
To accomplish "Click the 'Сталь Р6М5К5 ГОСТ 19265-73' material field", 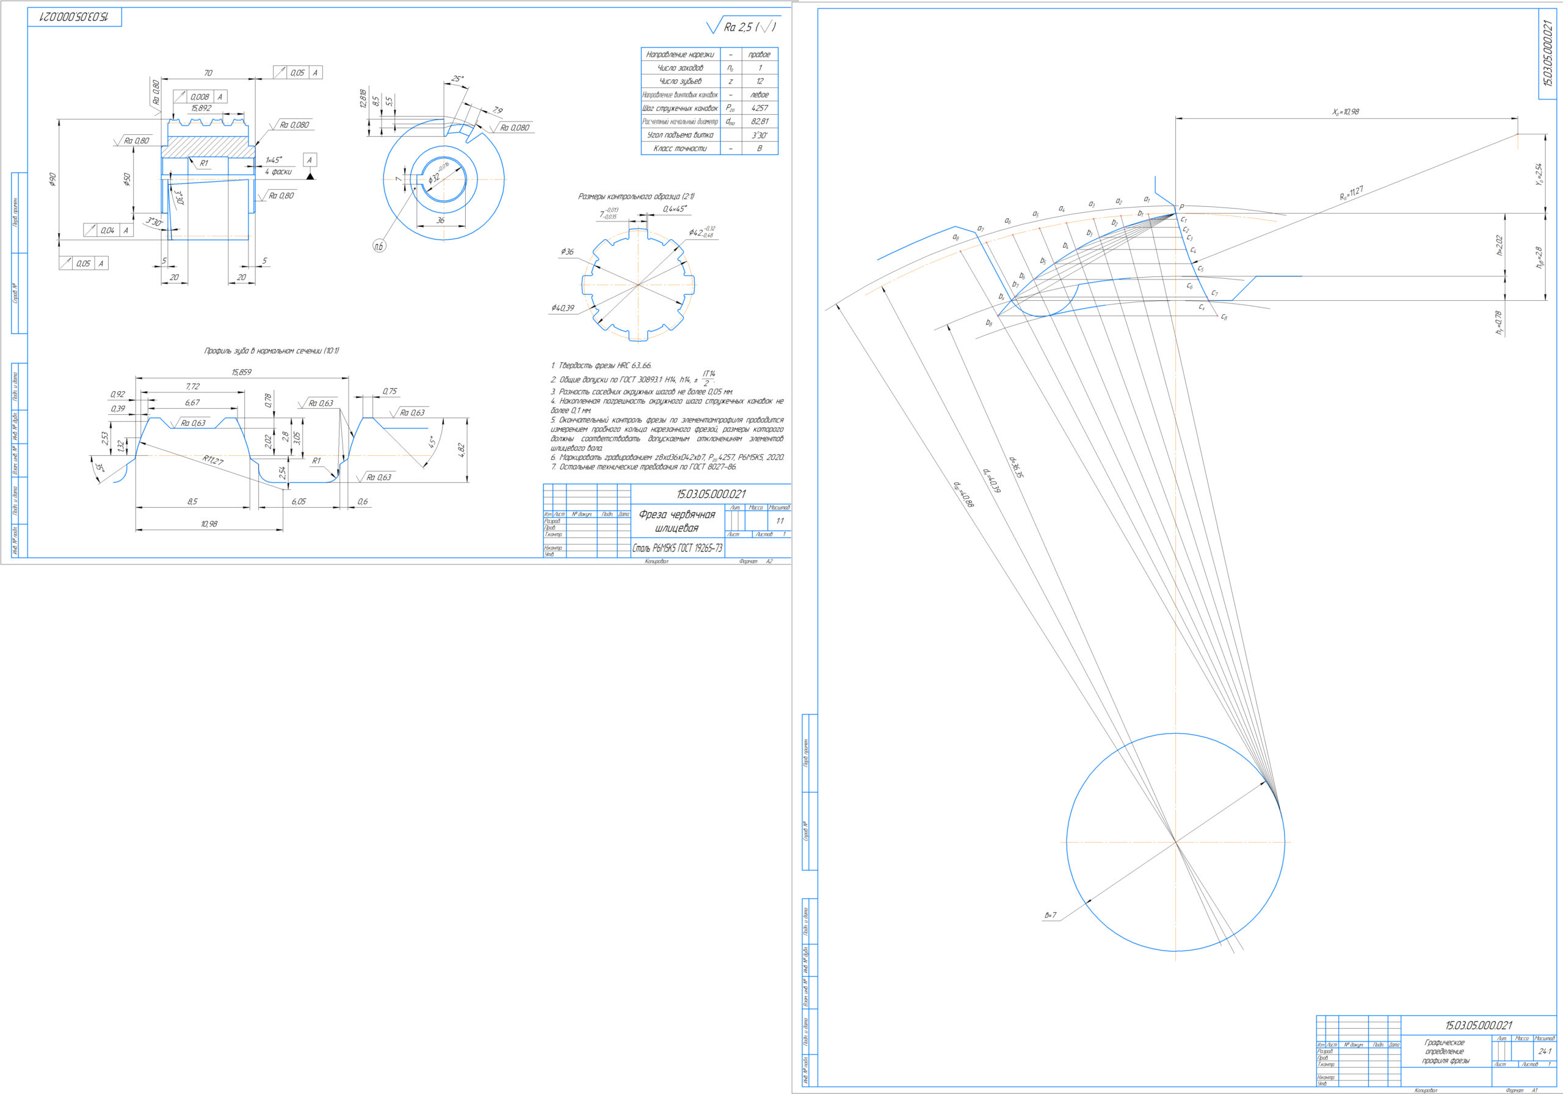I will (677, 549).
